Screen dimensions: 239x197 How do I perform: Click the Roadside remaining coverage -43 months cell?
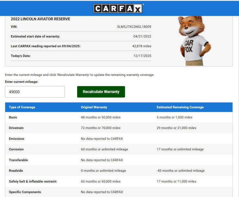coord(181,171)
